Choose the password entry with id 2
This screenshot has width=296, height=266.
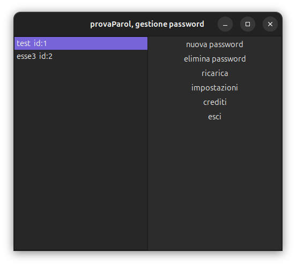81,56
